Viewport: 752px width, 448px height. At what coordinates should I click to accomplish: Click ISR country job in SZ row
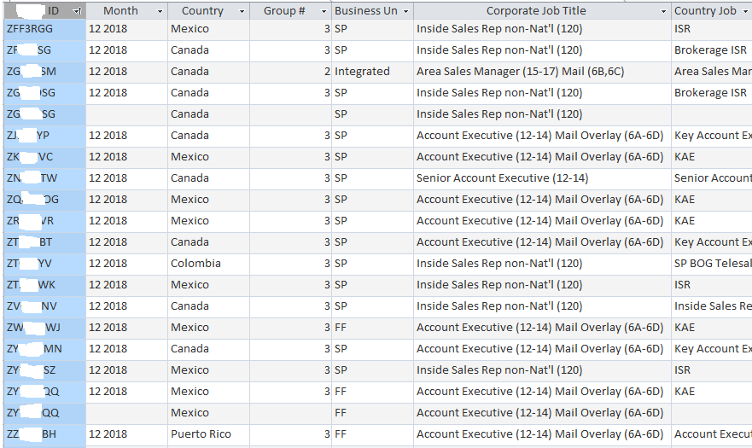point(712,370)
